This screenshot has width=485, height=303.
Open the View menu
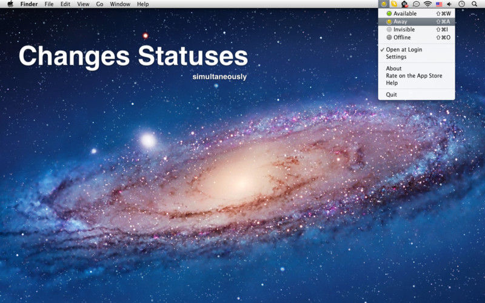tap(83, 4)
